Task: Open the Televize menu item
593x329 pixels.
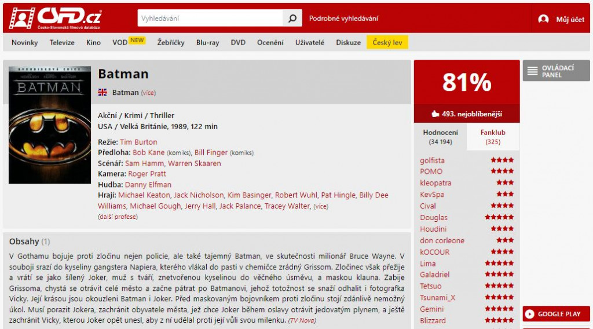Action: 62,43
